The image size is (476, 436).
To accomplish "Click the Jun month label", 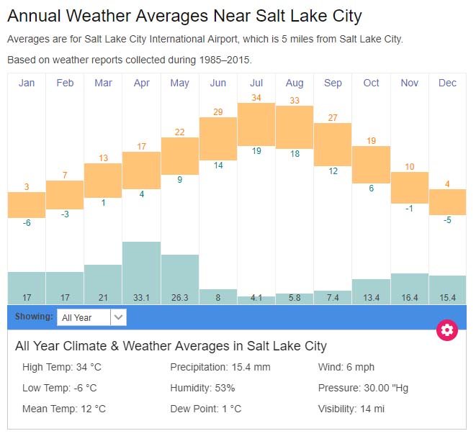I will click(x=218, y=83).
